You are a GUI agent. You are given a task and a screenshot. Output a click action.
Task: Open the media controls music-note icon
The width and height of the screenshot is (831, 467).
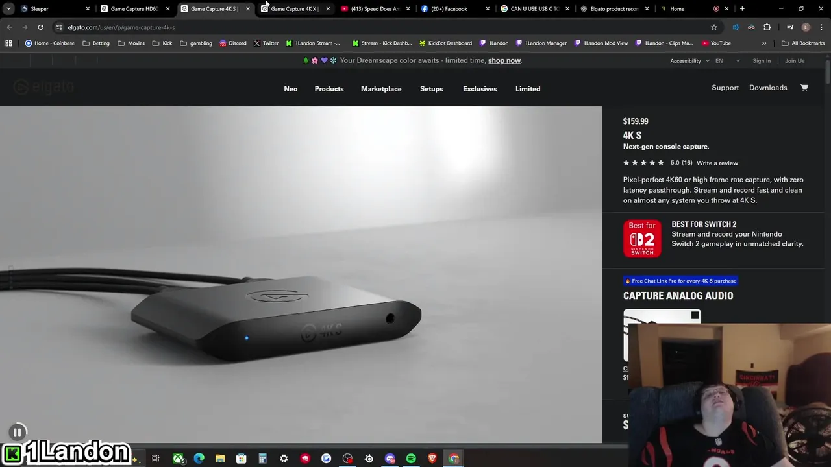click(x=790, y=27)
